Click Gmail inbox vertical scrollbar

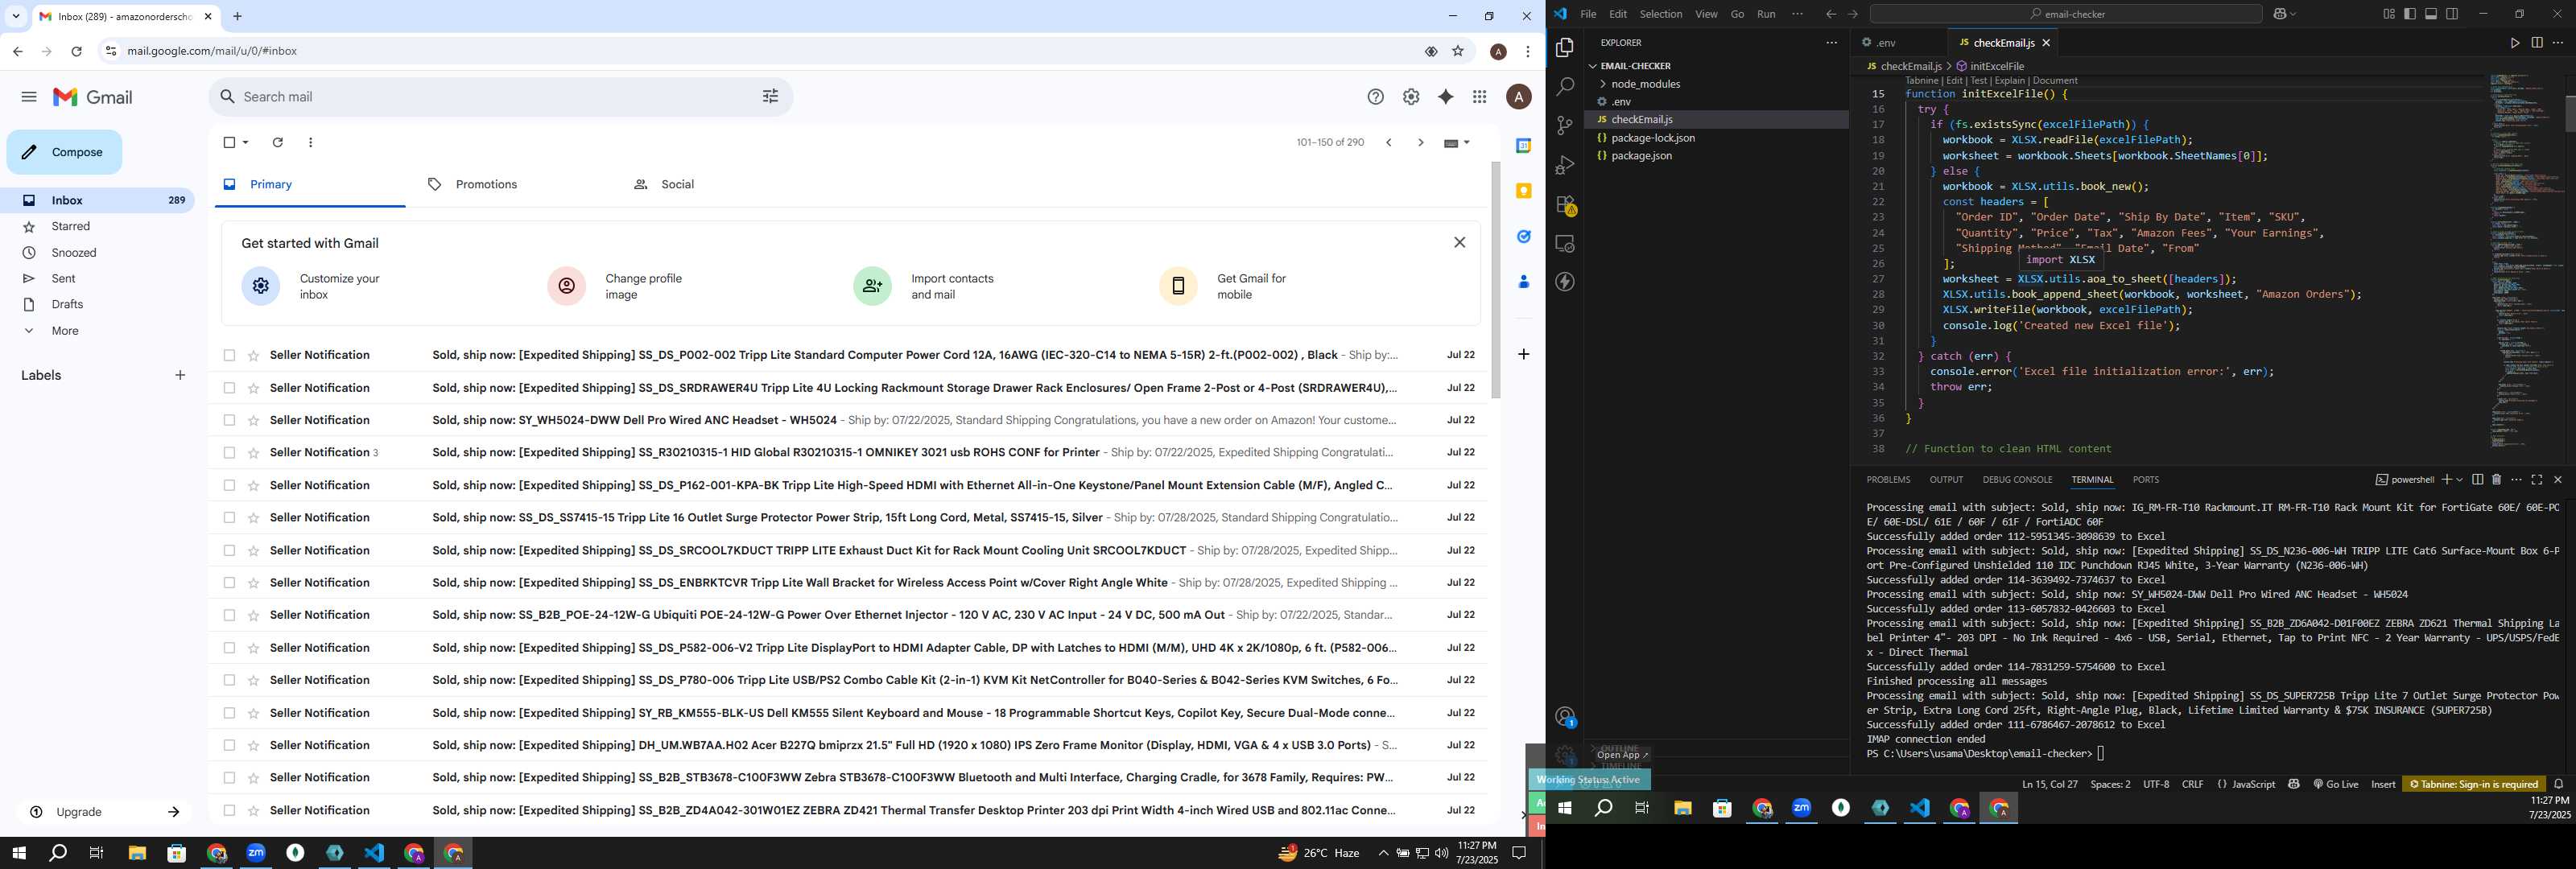click(1496, 280)
